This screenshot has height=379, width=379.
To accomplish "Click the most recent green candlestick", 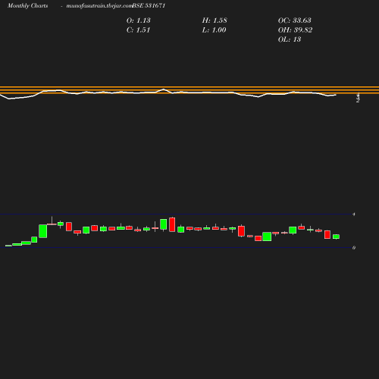I will (336, 236).
